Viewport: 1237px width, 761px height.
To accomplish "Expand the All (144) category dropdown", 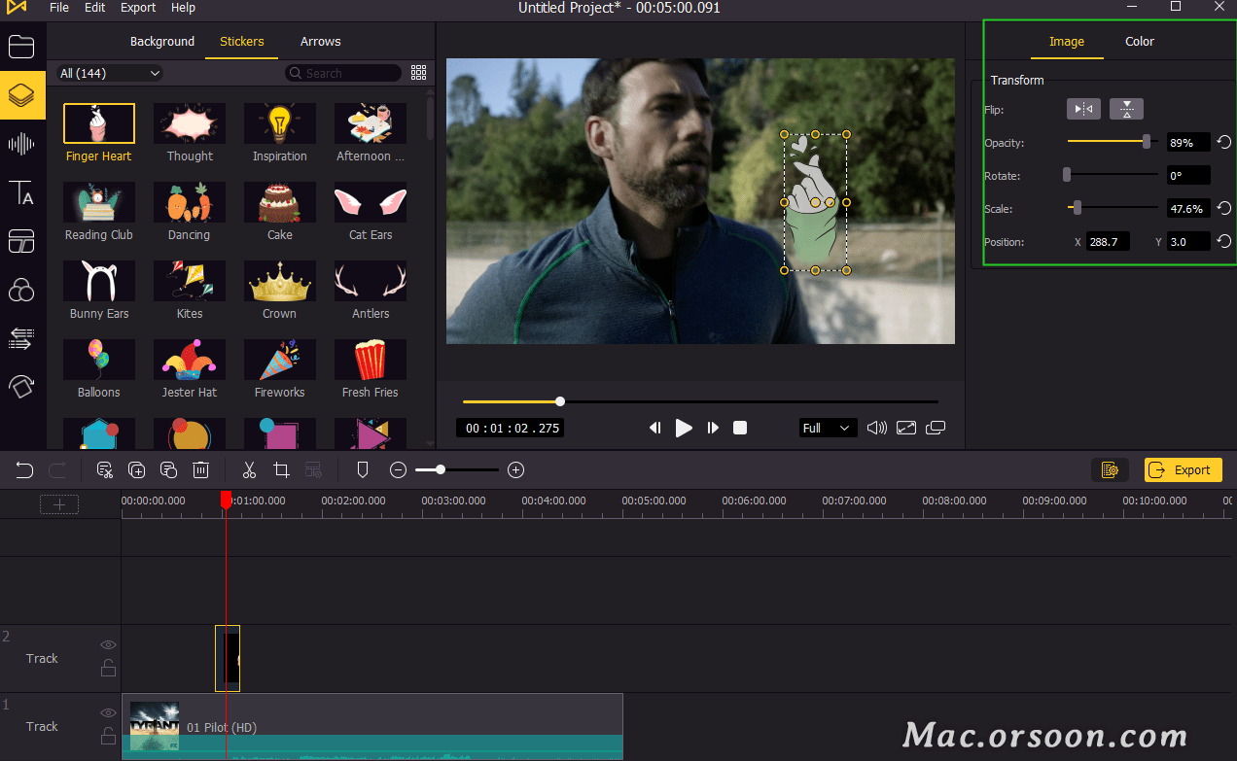I will (x=110, y=73).
